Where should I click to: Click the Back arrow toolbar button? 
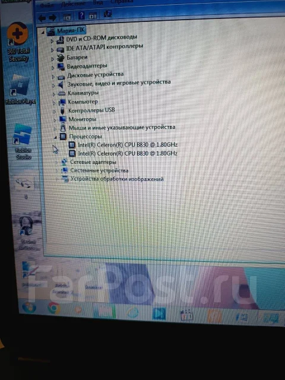(42, 18)
